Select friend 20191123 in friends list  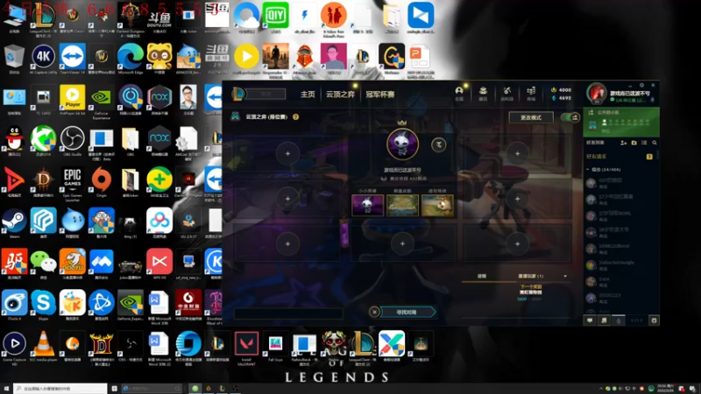[621, 298]
